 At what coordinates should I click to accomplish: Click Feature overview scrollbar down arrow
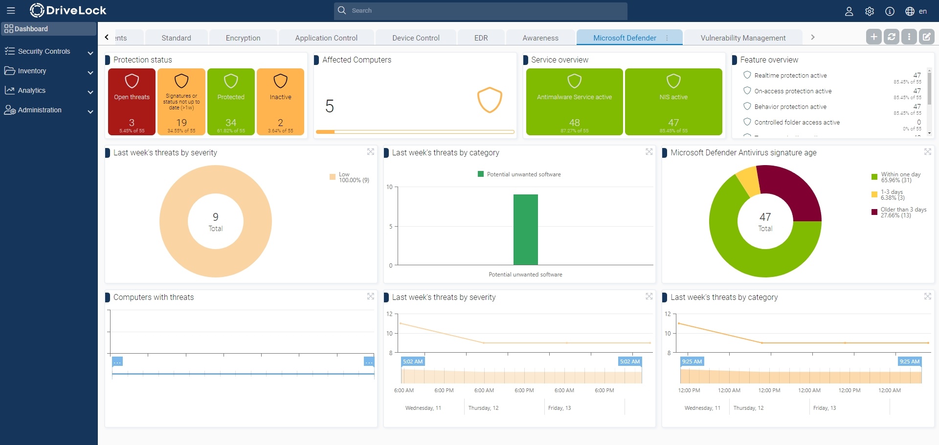pyautogui.click(x=929, y=133)
